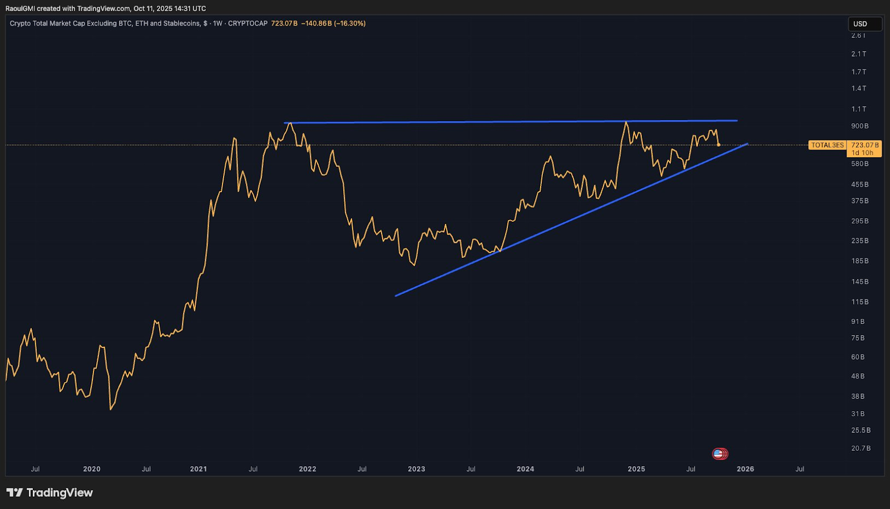Click the leftmost Jul label on the time axis

pos(36,468)
